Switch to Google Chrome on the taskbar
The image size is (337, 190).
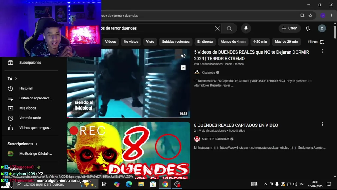coord(165,184)
